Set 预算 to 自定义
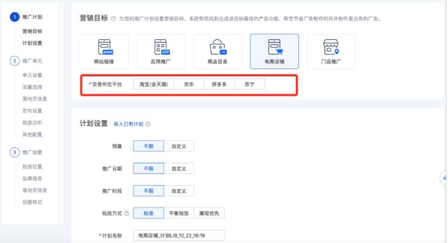The image size is (448, 243). (x=179, y=146)
